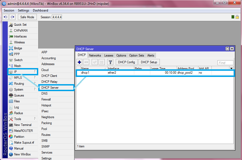Select DNS in IP submenu

pyautogui.click(x=56, y=94)
